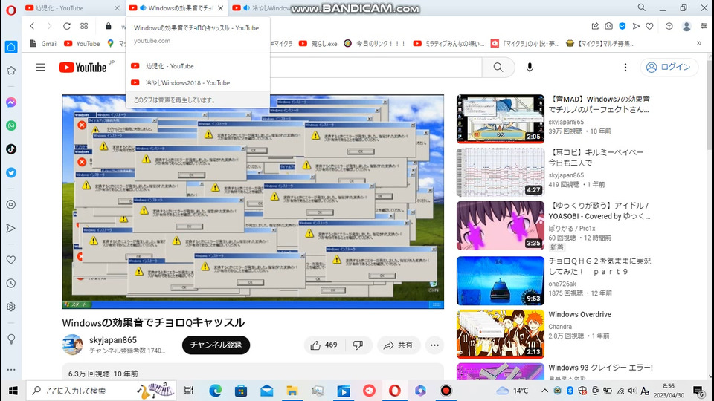Viewport: 714px width, 401px height.
Task: Open skyjapan865 channel name link
Action: pos(113,340)
